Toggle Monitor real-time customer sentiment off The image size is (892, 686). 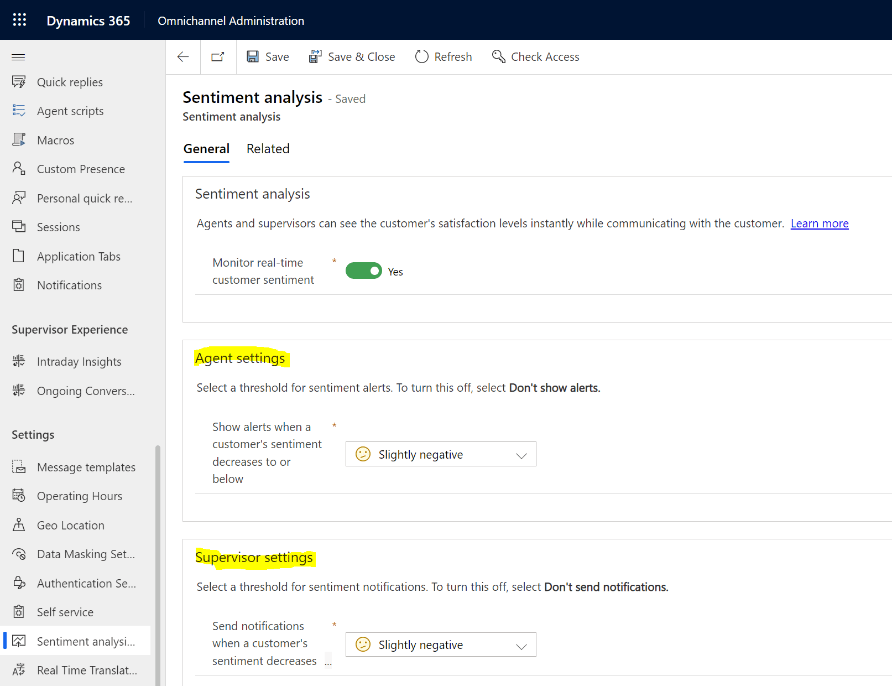[x=363, y=271]
